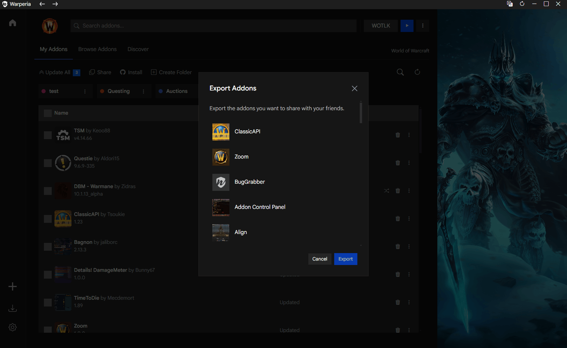Image resolution: width=567 pixels, height=348 pixels.
Task: Delete Bagnon with trash icon
Action: pos(398,247)
